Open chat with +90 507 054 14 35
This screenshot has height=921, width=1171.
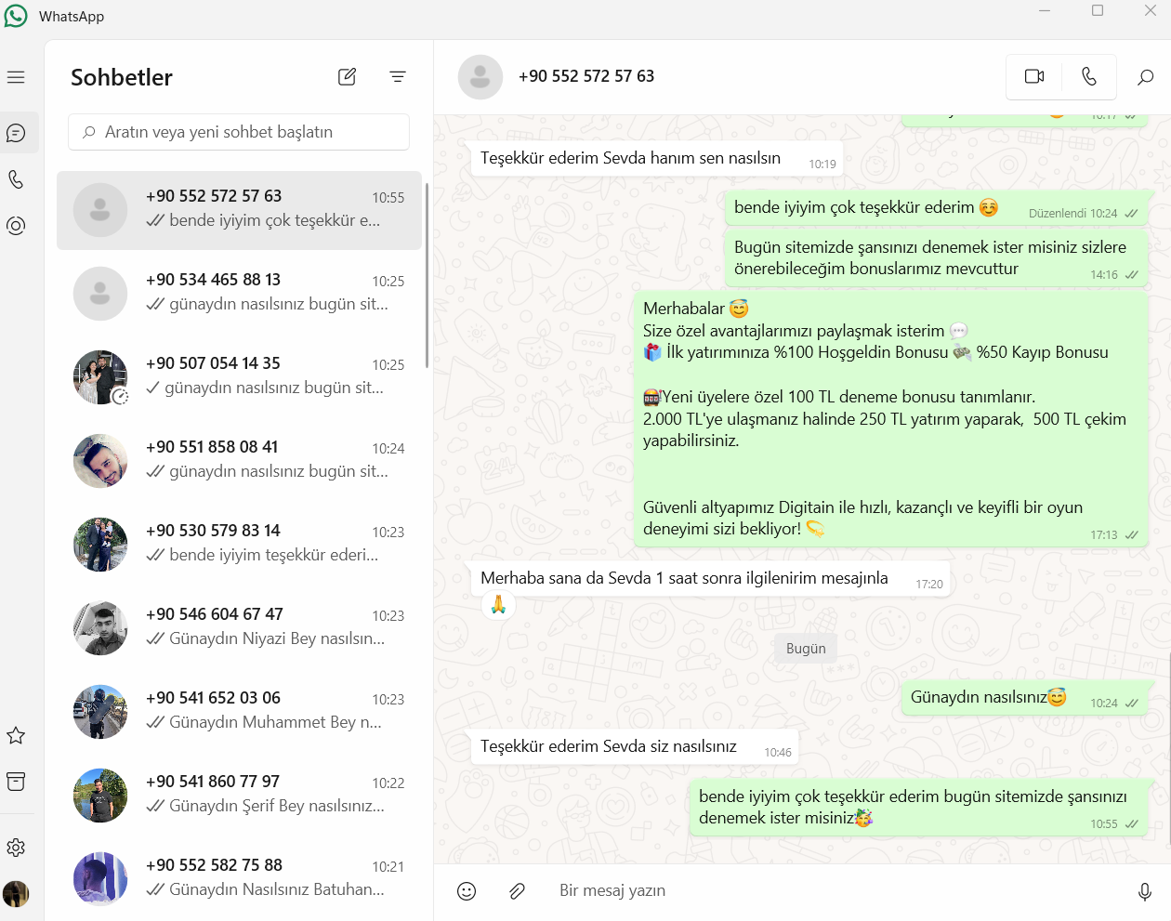point(239,377)
